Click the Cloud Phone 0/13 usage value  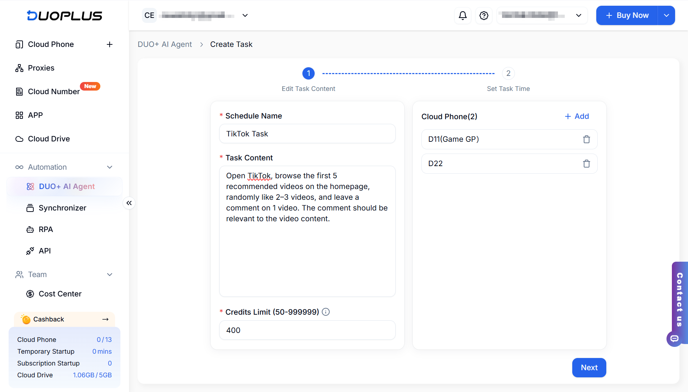[104, 340]
